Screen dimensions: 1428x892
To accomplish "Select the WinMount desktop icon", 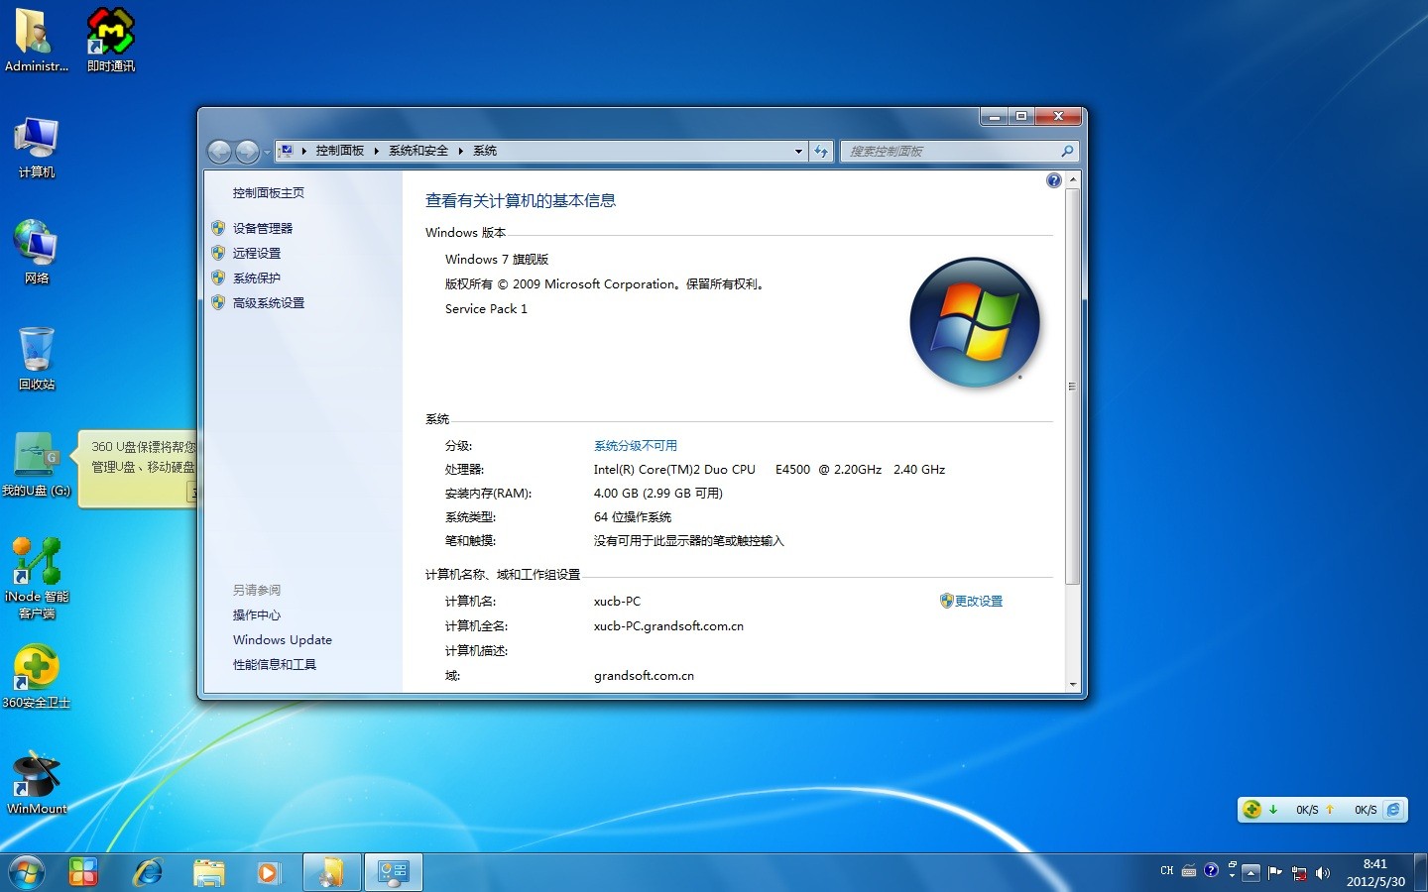I will [x=36, y=783].
